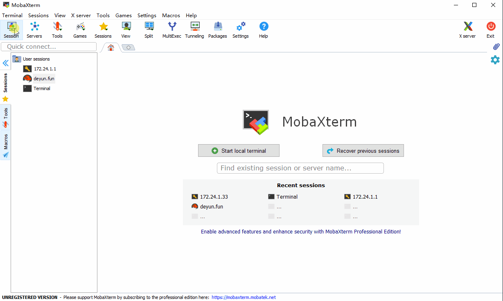This screenshot has width=503, height=301.
Task: Select the Terminal session in tree
Action: [37, 88]
